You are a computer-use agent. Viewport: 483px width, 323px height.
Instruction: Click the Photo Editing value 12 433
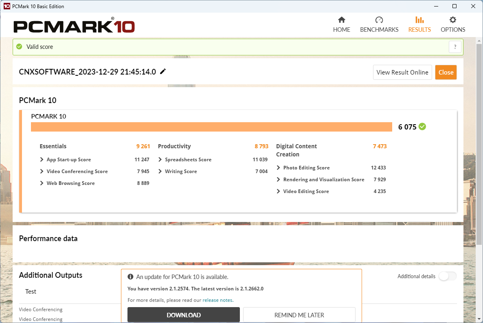click(x=378, y=168)
